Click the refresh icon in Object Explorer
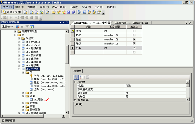 coord(32,27)
